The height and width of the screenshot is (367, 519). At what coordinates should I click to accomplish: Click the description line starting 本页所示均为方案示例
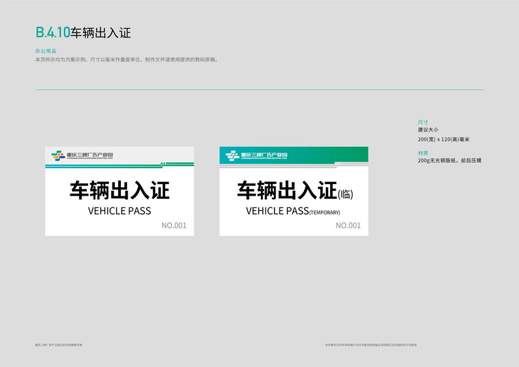(x=127, y=59)
